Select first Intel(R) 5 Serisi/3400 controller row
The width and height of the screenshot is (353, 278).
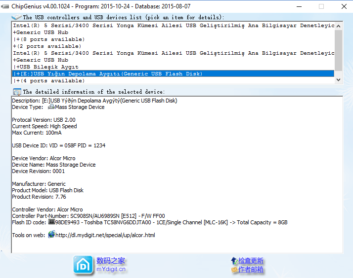pyautogui.click(x=173, y=26)
